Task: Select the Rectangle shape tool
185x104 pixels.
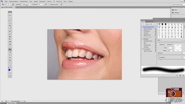Action: [x=10, y=60]
